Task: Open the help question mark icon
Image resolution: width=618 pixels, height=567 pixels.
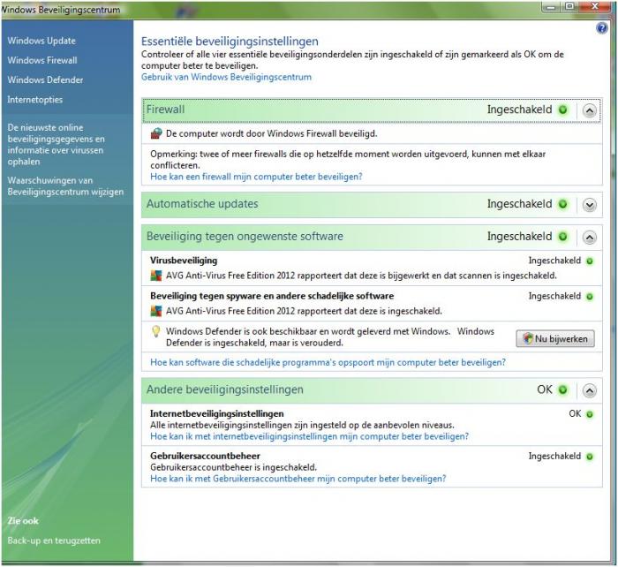Action: coord(601,28)
